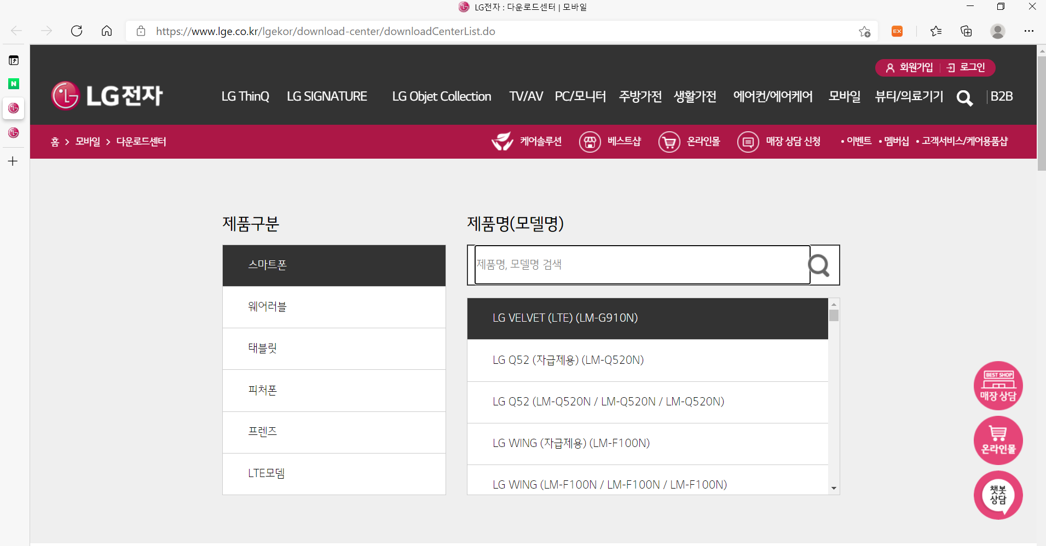Open browser settings ellipsis menu
1046x546 pixels.
point(1029,31)
